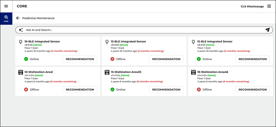The height and width of the screenshot is (127, 276).
Task: Open the apps grid icon
Action: [269, 6]
